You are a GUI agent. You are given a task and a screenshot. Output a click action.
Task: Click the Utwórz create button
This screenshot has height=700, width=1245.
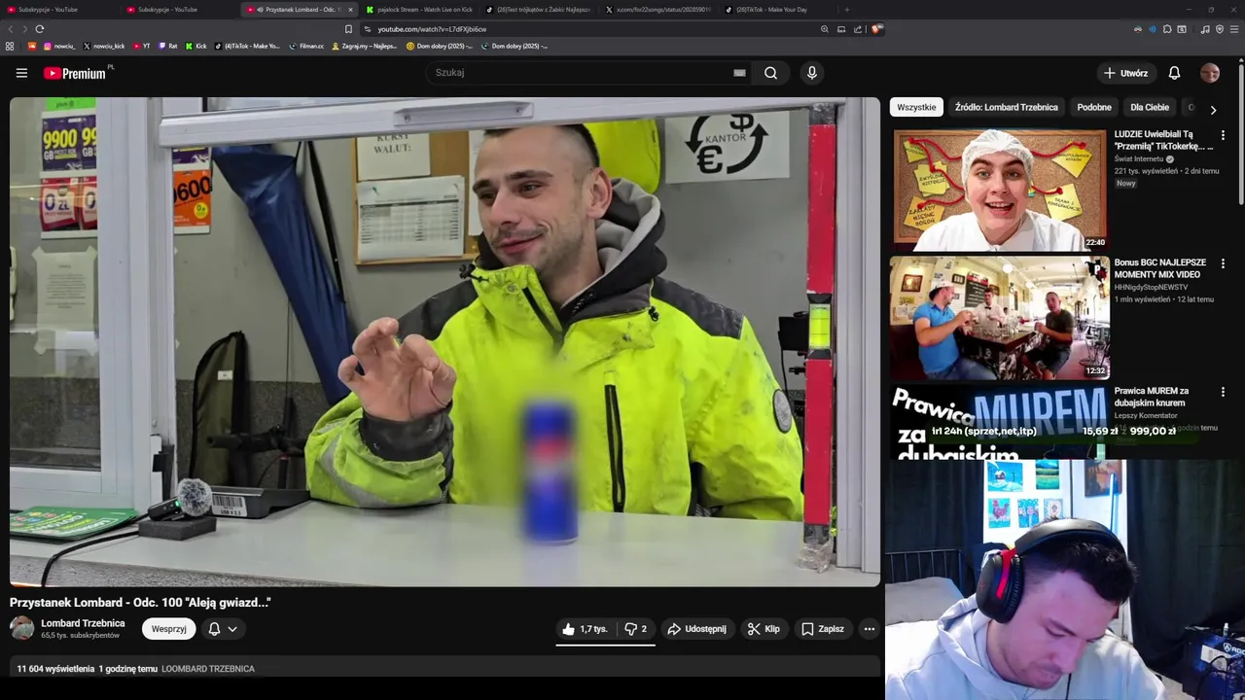pyautogui.click(x=1126, y=73)
